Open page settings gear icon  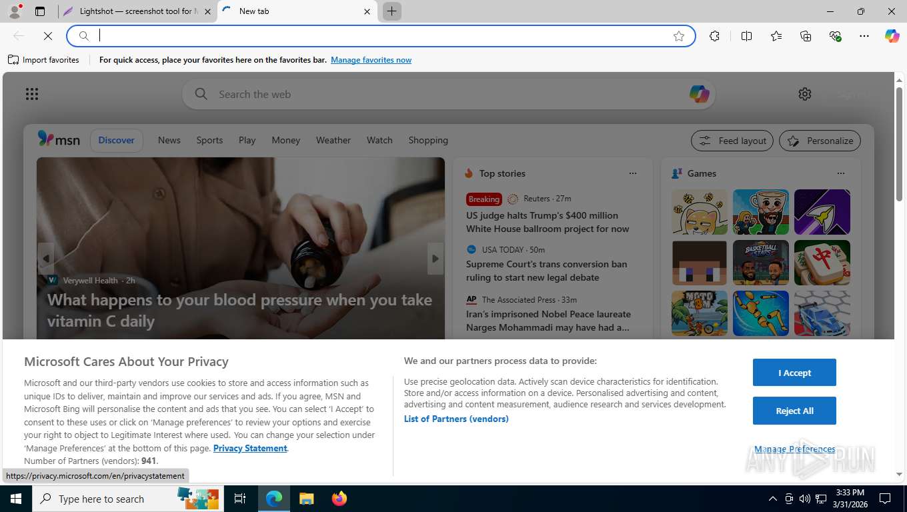click(x=805, y=94)
